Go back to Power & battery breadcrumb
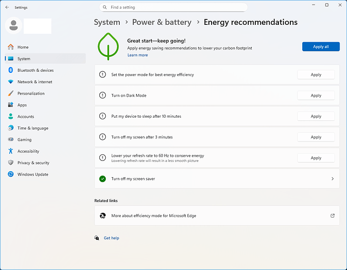347x270 pixels. pyautogui.click(x=161, y=22)
